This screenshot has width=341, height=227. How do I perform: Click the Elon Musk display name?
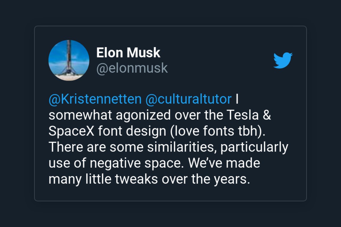coord(128,53)
